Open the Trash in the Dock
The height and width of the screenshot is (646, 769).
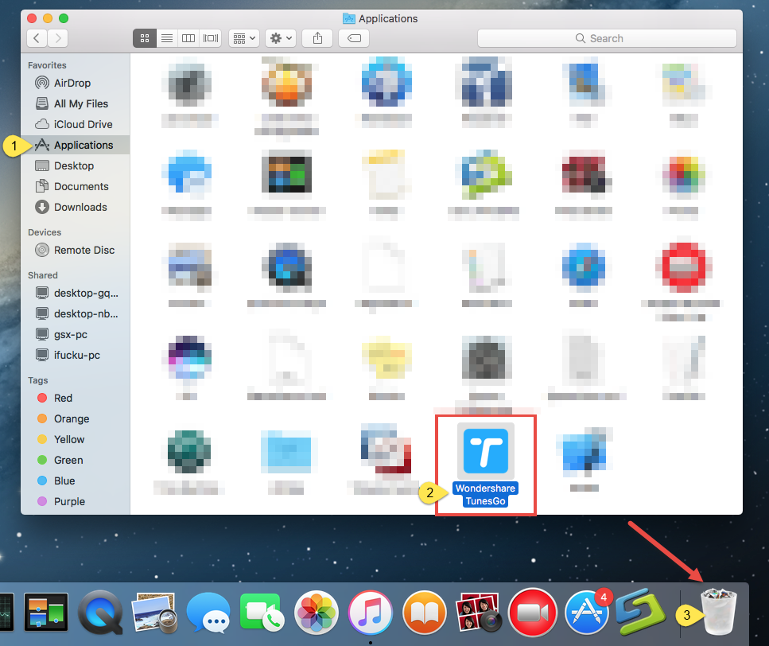[718, 613]
